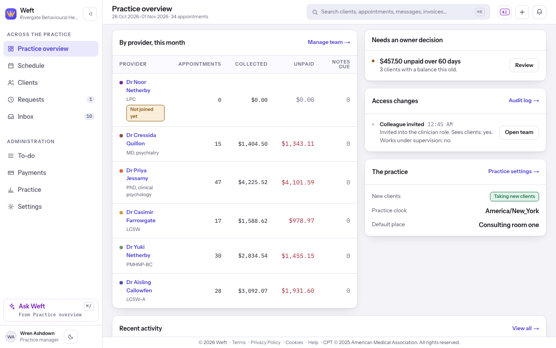The width and height of the screenshot is (556, 348).
Task: Click the Inbox count badge 10
Action: pos(89,117)
